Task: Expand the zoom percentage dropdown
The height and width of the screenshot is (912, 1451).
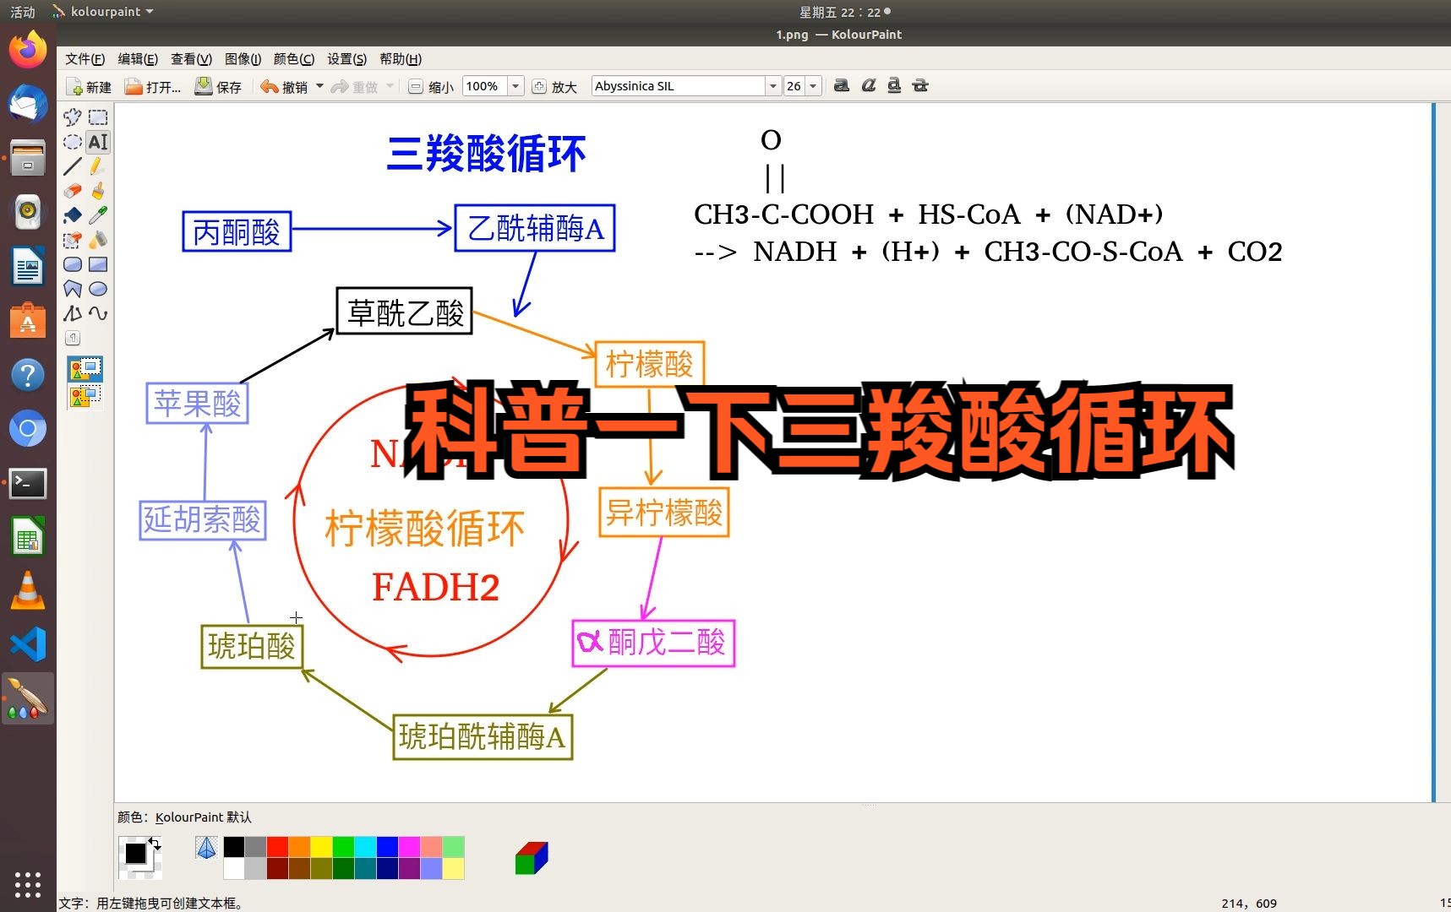Action: pos(515,86)
